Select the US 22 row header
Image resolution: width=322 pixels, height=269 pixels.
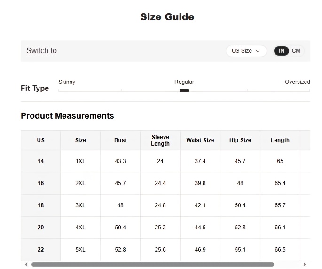40,250
